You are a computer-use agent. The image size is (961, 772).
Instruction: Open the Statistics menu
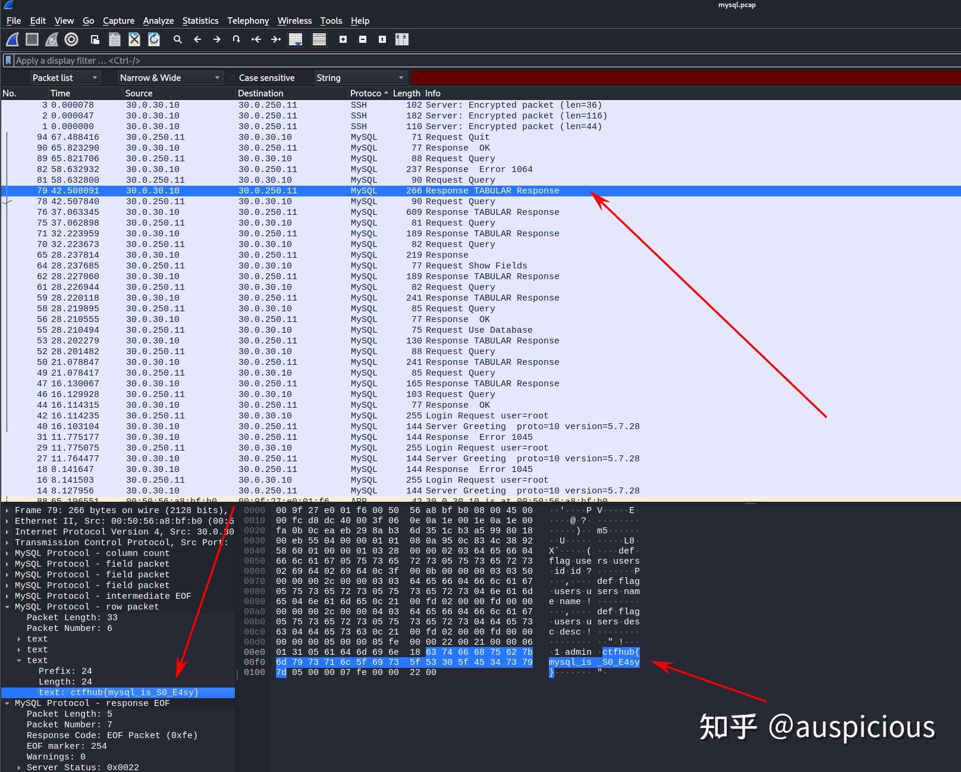click(x=200, y=20)
